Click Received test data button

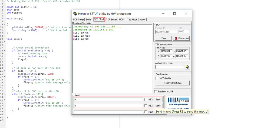pyautogui.click(x=173, y=83)
